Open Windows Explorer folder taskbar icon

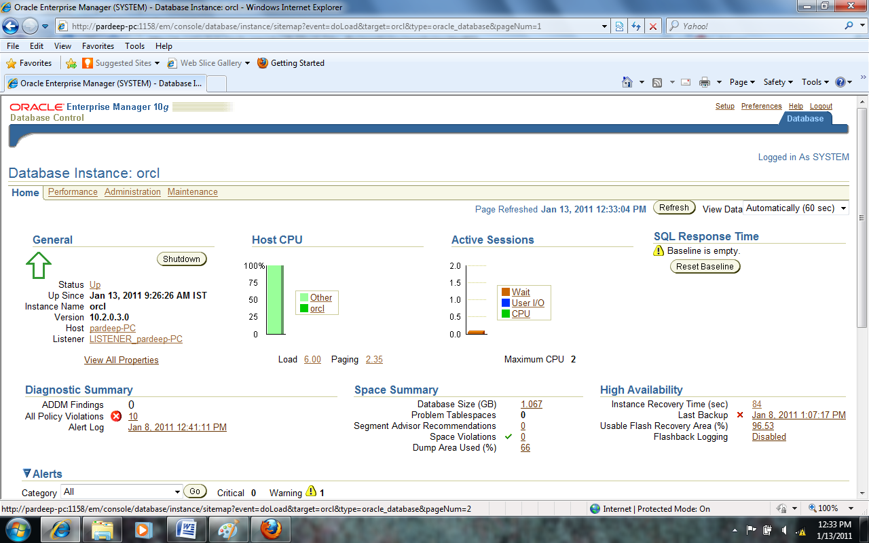pyautogui.click(x=103, y=529)
